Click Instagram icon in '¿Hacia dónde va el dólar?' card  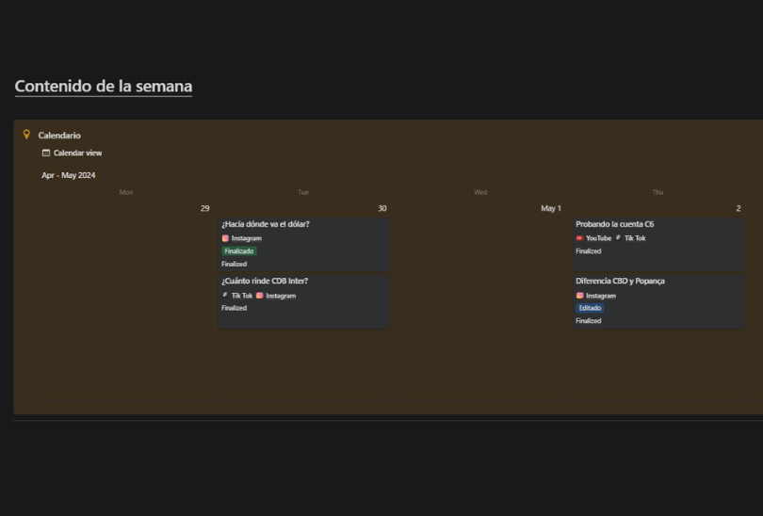pyautogui.click(x=225, y=238)
